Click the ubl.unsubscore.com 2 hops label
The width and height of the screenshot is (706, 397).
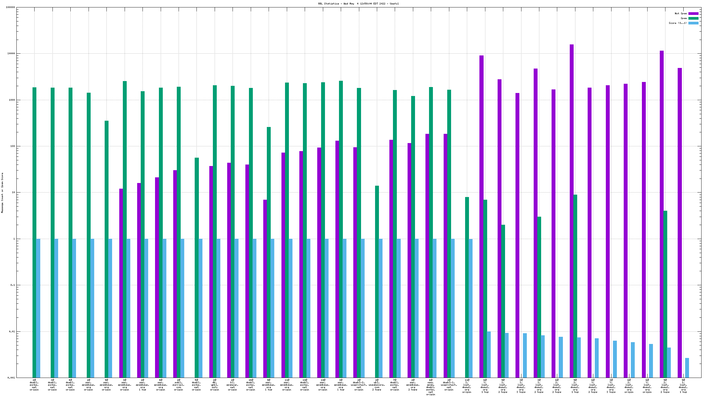point(377,385)
